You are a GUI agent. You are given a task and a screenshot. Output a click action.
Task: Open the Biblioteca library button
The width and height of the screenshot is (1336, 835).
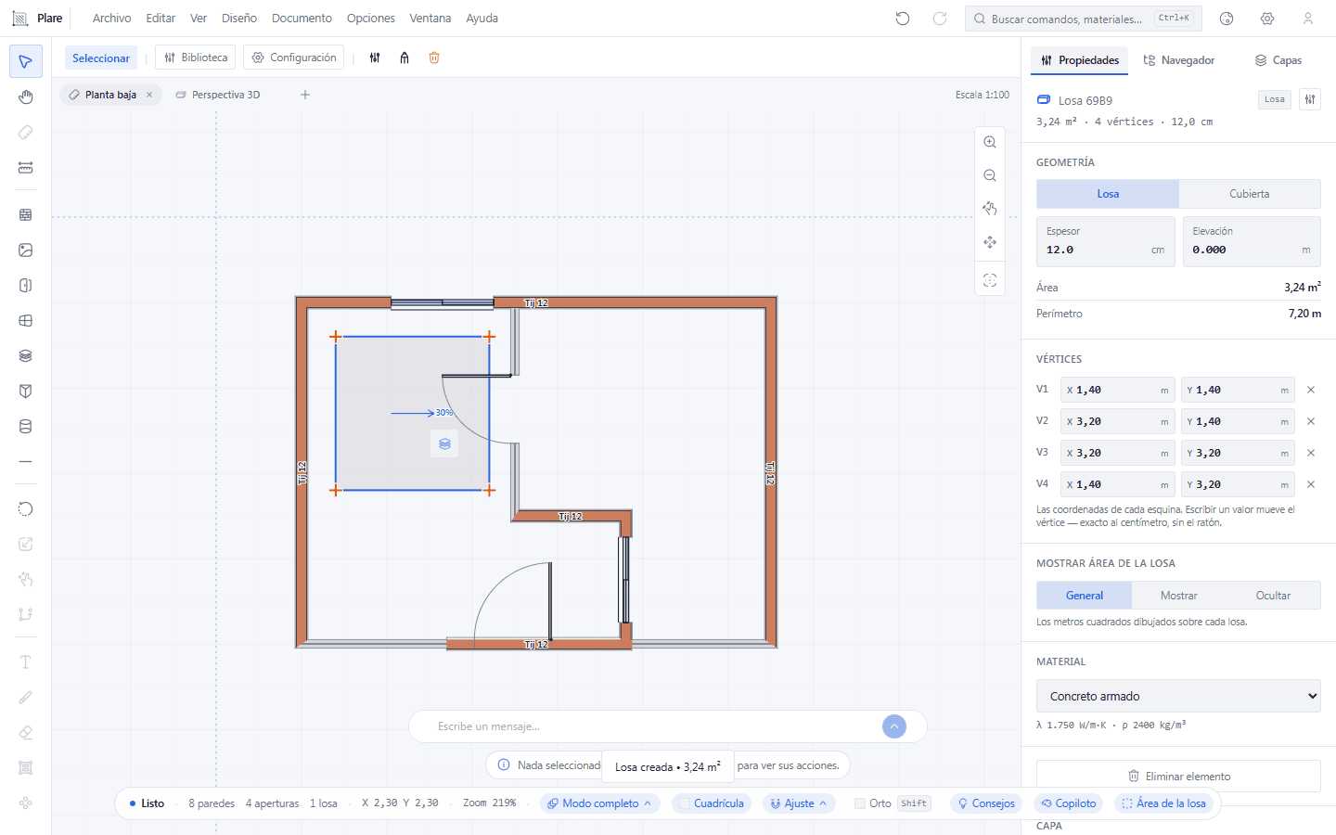pyautogui.click(x=196, y=58)
